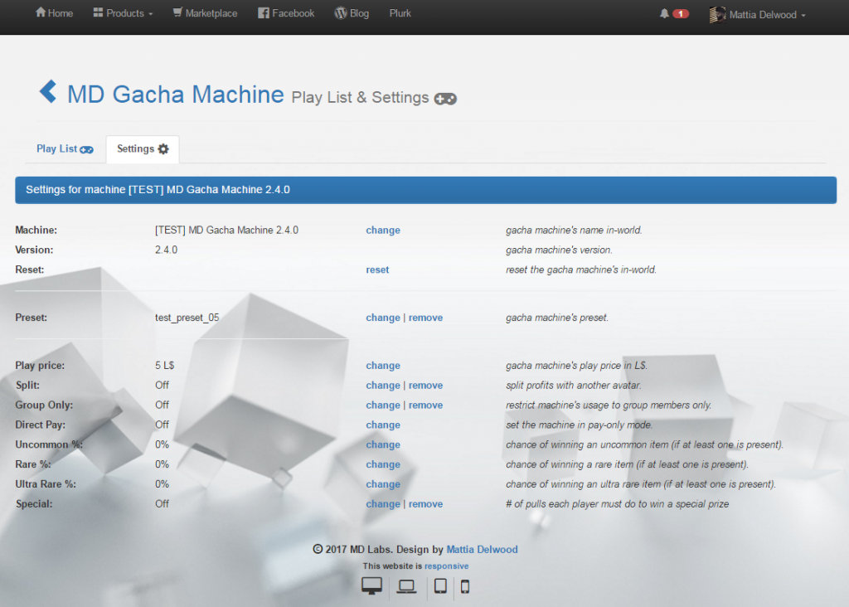This screenshot has width=849, height=607.
Task: Click the responsive link in the footer
Action: (x=446, y=565)
